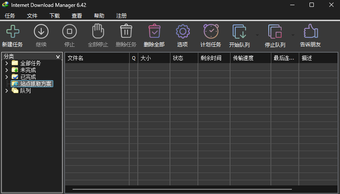Image resolution: width=340 pixels, height=194 pixels.
Task: Select 站点抓取方案 label in the category tree
Action: coord(36,84)
